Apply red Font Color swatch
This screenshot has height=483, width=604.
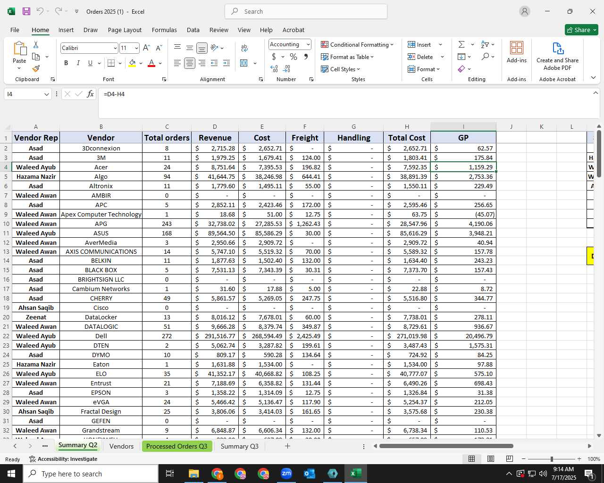pyautogui.click(x=151, y=63)
